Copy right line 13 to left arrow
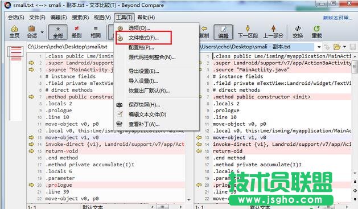This screenshot has width=358, height=209. (x=199, y=137)
